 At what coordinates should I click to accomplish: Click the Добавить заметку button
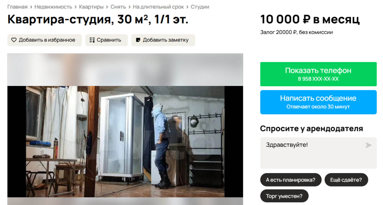[x=163, y=40]
